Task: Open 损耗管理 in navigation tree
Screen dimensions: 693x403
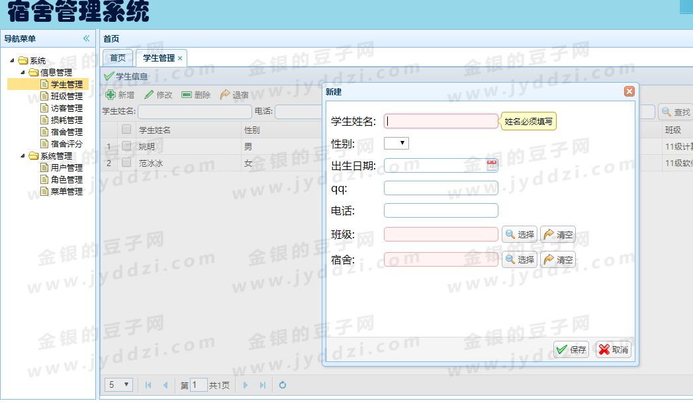Action: point(66,120)
